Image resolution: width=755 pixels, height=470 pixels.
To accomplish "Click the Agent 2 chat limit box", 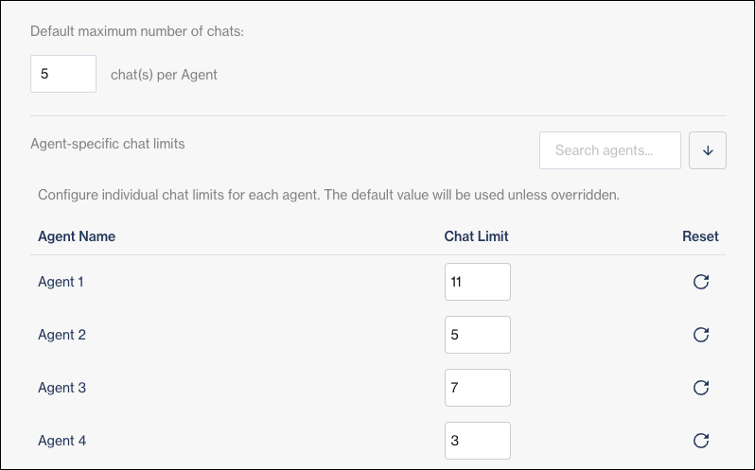I will point(477,335).
